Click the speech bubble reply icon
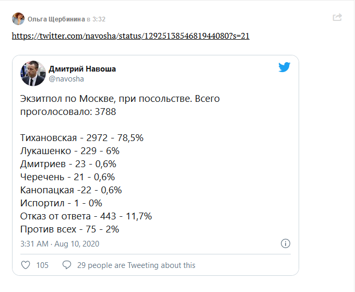 [67, 265]
